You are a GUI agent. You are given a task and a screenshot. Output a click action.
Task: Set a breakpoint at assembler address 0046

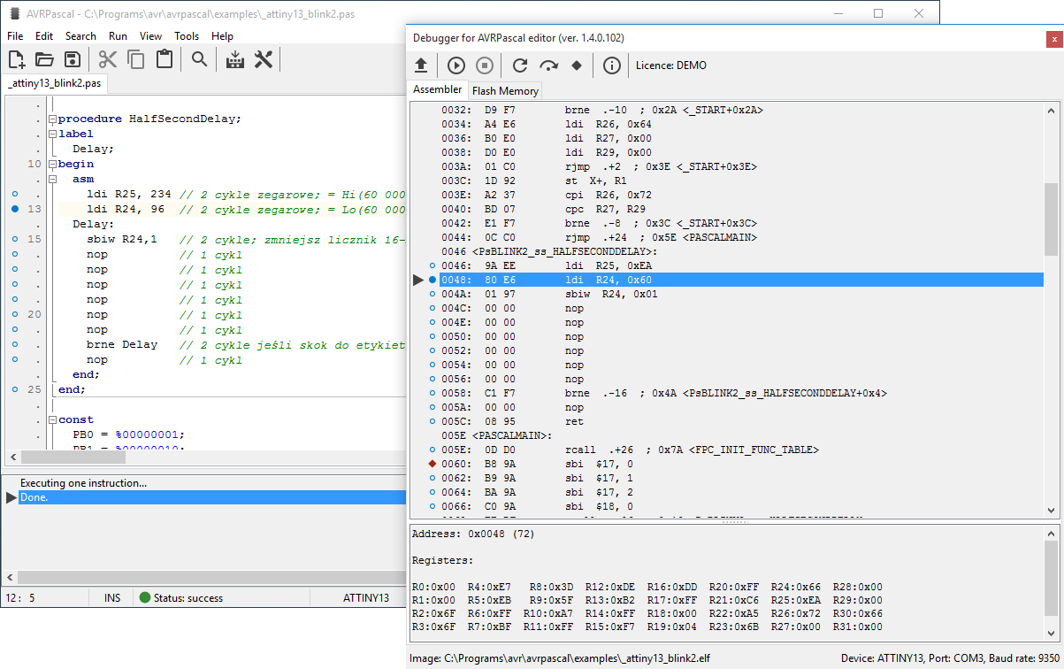(432, 265)
